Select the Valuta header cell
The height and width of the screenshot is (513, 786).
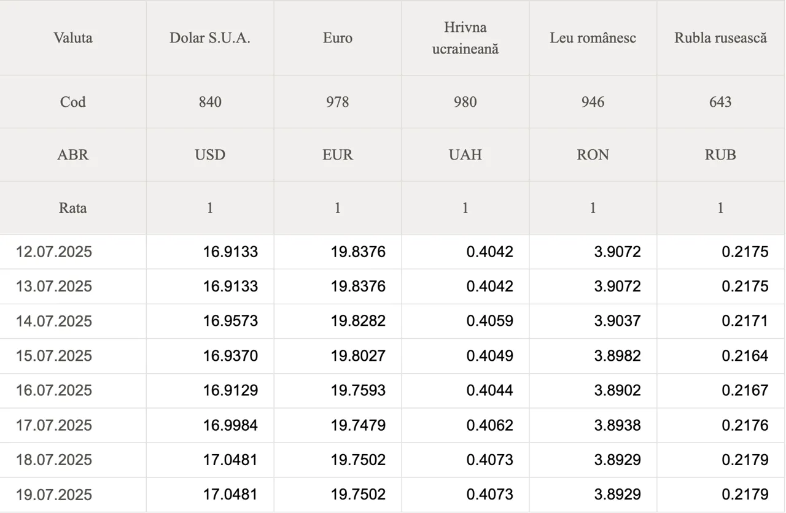73,38
